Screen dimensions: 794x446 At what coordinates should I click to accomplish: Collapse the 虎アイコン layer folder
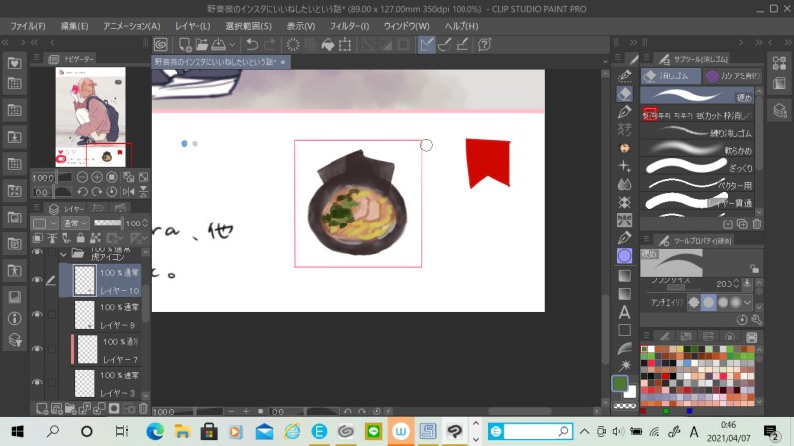64,254
